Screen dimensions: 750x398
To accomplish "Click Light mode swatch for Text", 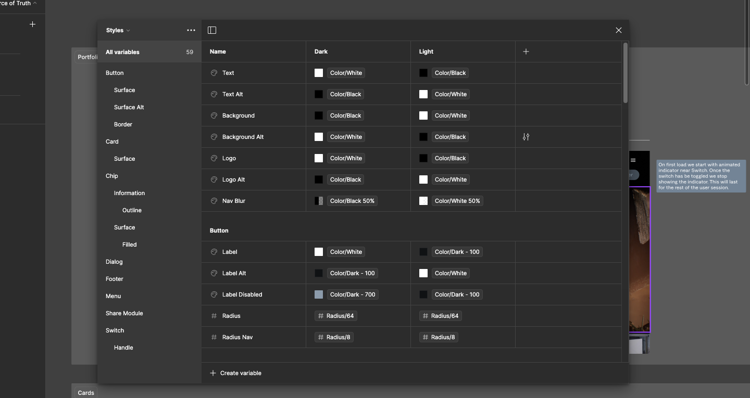I will point(423,73).
